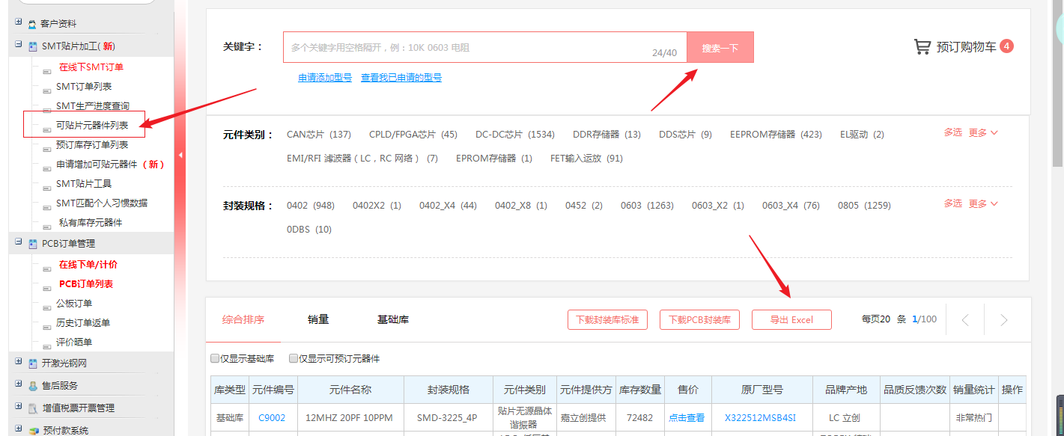The width and height of the screenshot is (1064, 436).
Task: Switch to the 销量 sort tab
Action: click(318, 319)
